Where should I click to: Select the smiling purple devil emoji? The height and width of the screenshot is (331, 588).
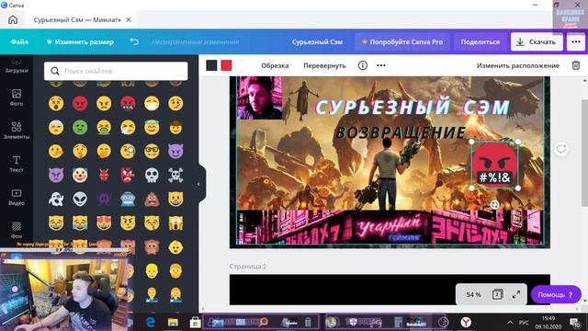(175, 151)
